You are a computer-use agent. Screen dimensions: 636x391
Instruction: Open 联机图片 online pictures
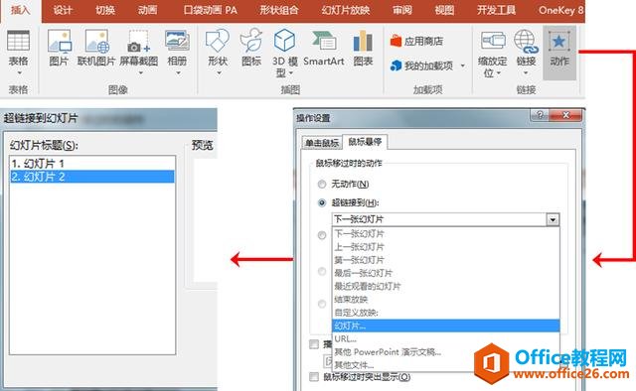96,48
